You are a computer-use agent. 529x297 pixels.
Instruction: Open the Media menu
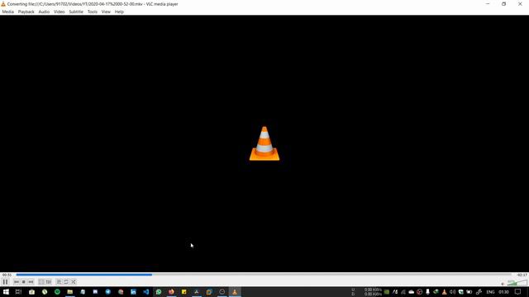(7, 12)
